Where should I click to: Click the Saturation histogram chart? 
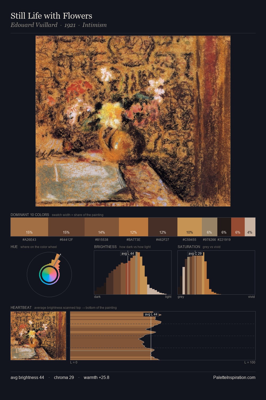pyautogui.click(x=216, y=273)
